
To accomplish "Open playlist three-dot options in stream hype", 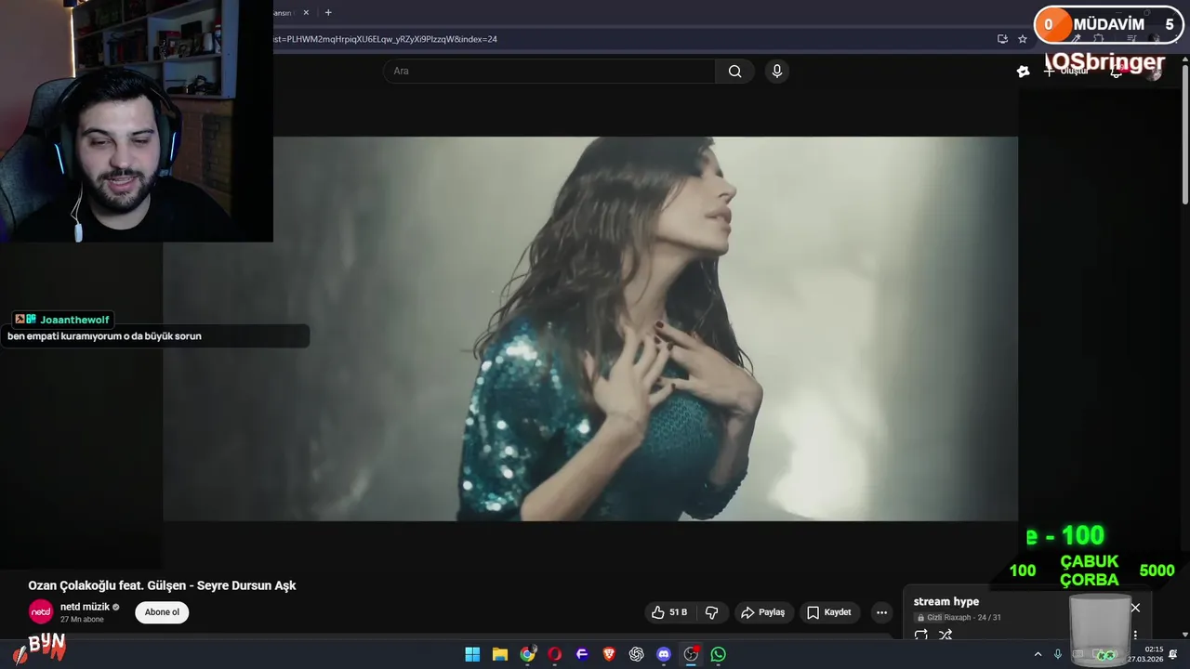I will point(1135,636).
